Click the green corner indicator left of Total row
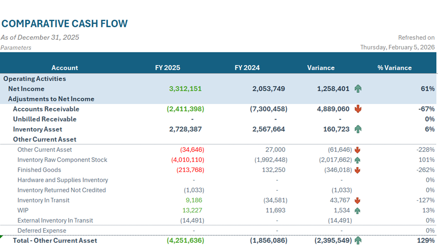 pyautogui.click(x=1, y=237)
